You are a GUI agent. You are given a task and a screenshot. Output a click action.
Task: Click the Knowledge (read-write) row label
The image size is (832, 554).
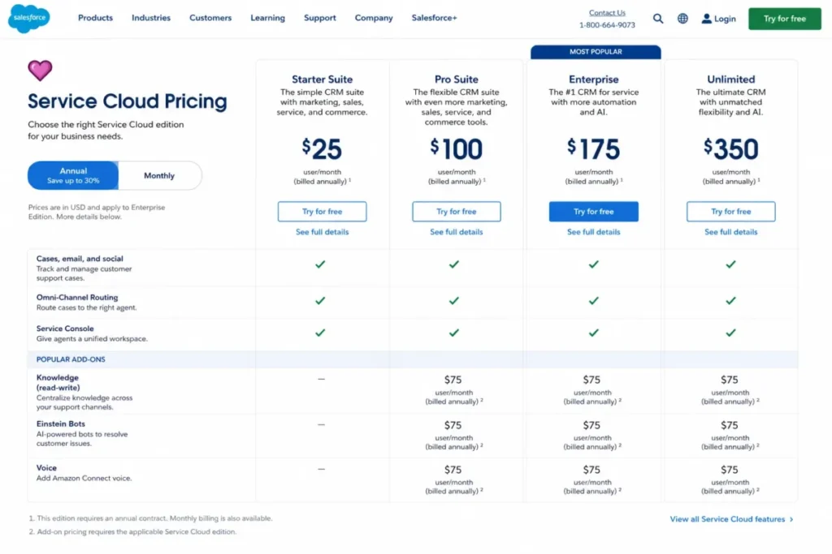pyautogui.click(x=58, y=382)
